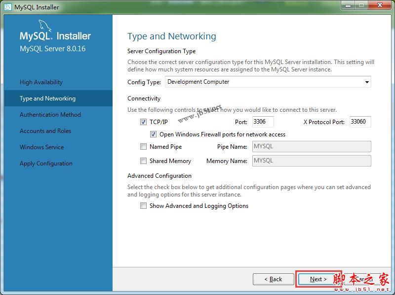Go to the Accounts and Roles step

tap(46, 131)
